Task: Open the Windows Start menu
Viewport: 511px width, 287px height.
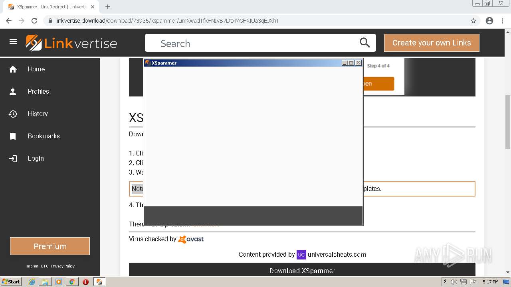Action: click(x=11, y=281)
